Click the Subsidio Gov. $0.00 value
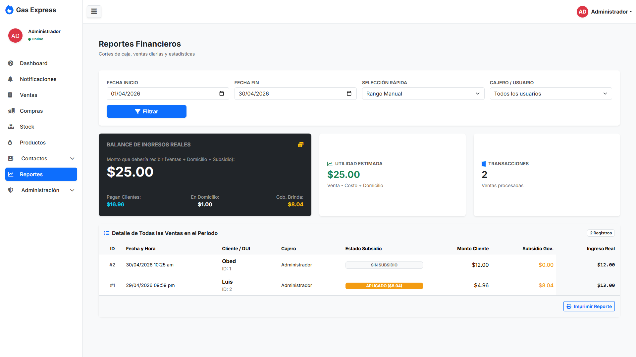 click(x=546, y=265)
